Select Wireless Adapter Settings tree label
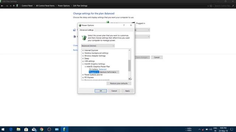Viewport: 236px width, 132px height. pyautogui.click(x=95, y=56)
